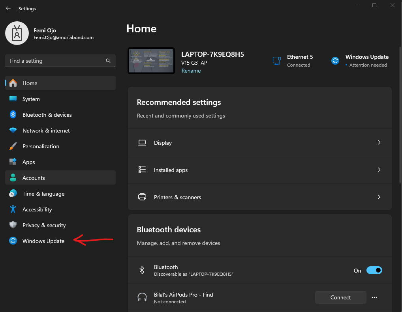Screen dimensions: 402x312
Task: Open account via Femi.Ojo@amoriabond.com email
Action: coord(64,37)
